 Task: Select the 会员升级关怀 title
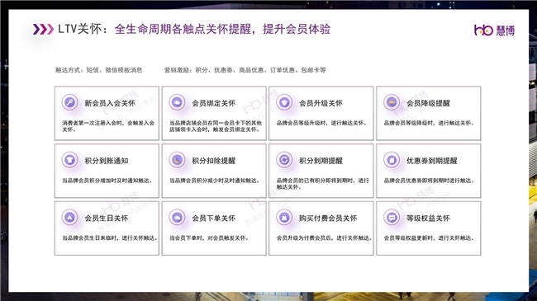321,103
